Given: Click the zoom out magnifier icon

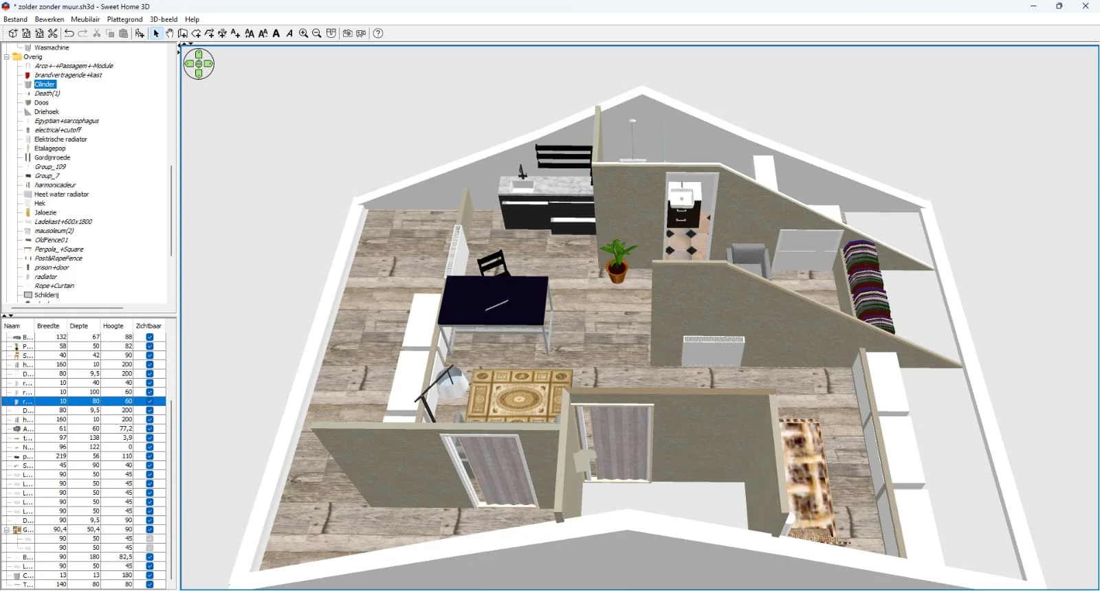Looking at the screenshot, I should (x=317, y=34).
